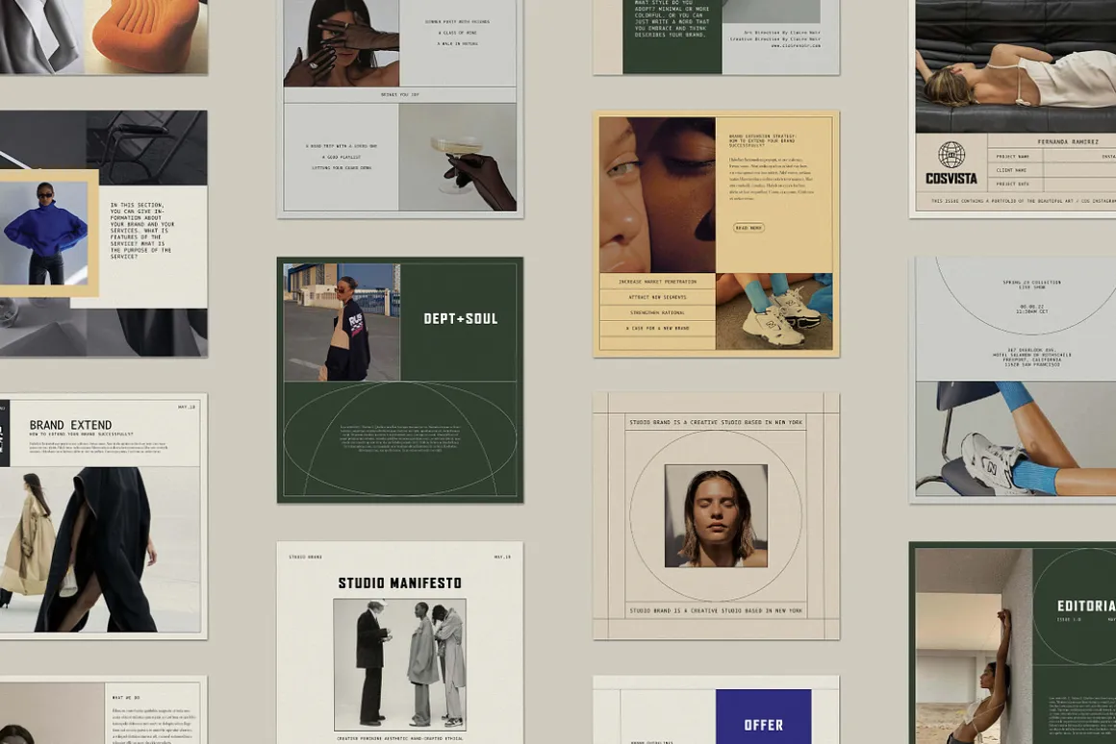
Task: Select the EDITORIAL heading on the green card
Action: [x=1086, y=606]
